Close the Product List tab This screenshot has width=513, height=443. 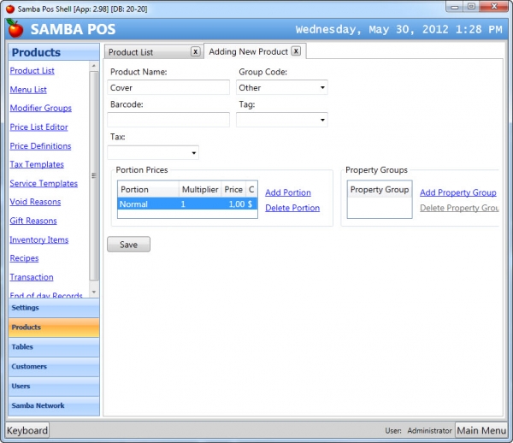click(x=195, y=51)
